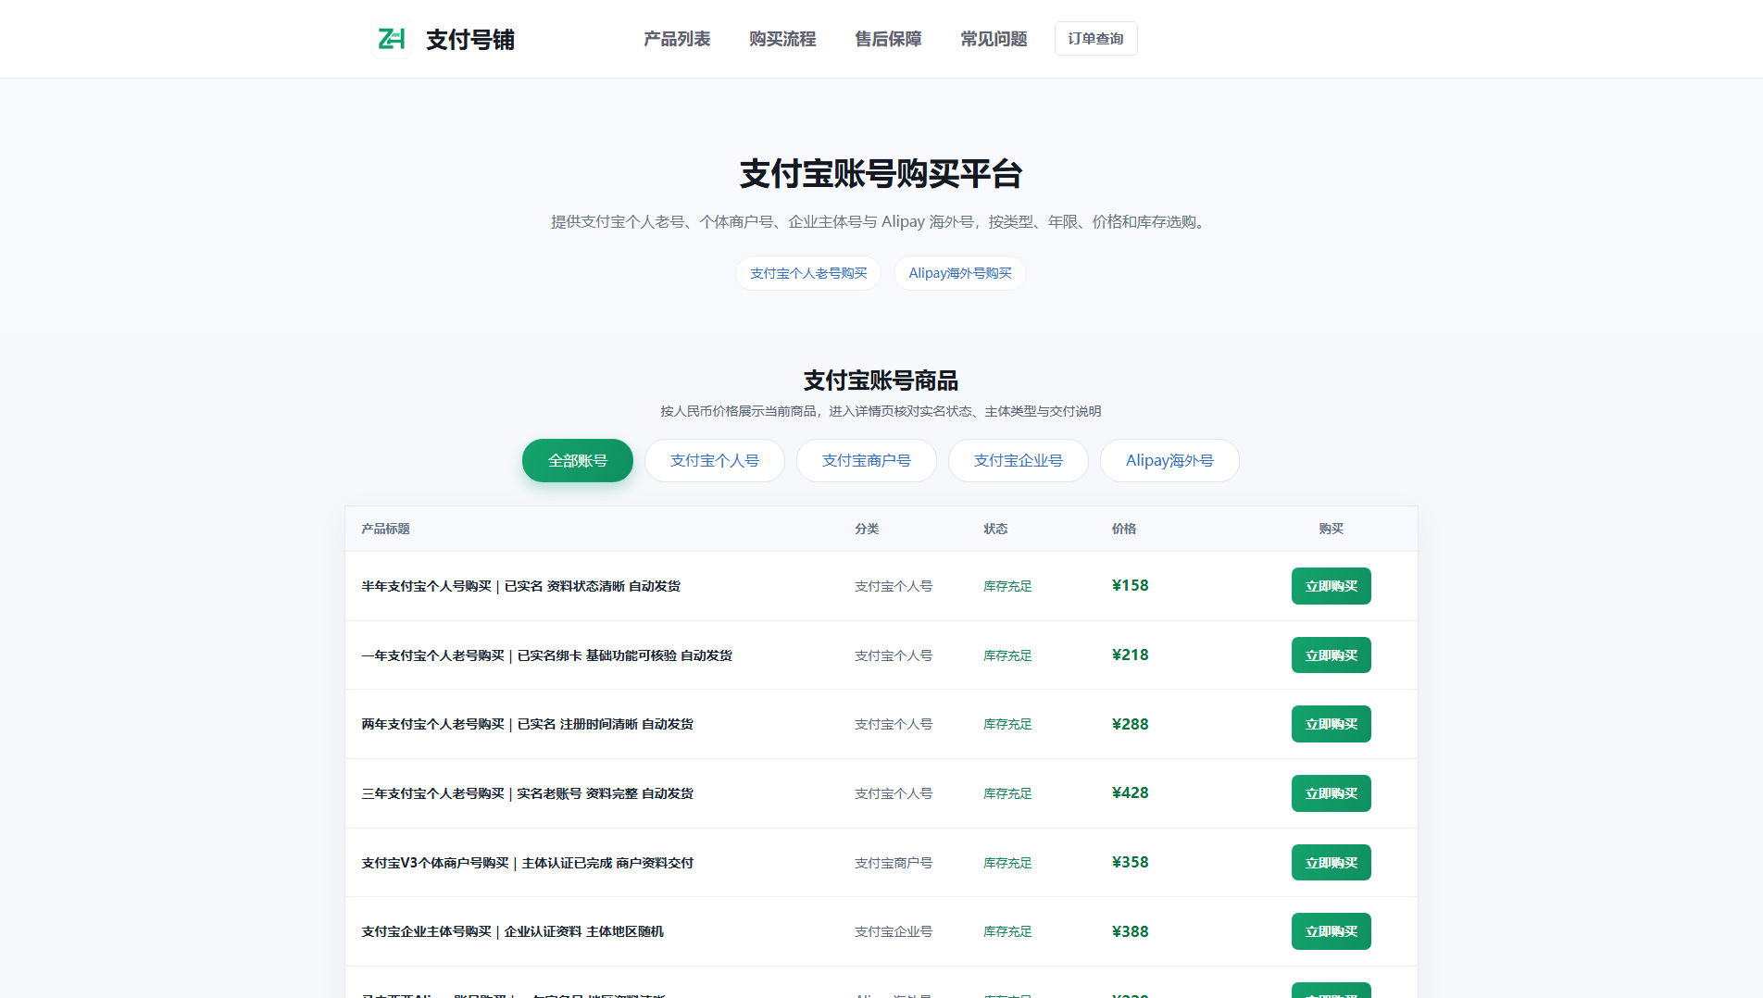Open the 支付宝个人老号购买 pill link
1763x998 pixels.
(x=808, y=273)
